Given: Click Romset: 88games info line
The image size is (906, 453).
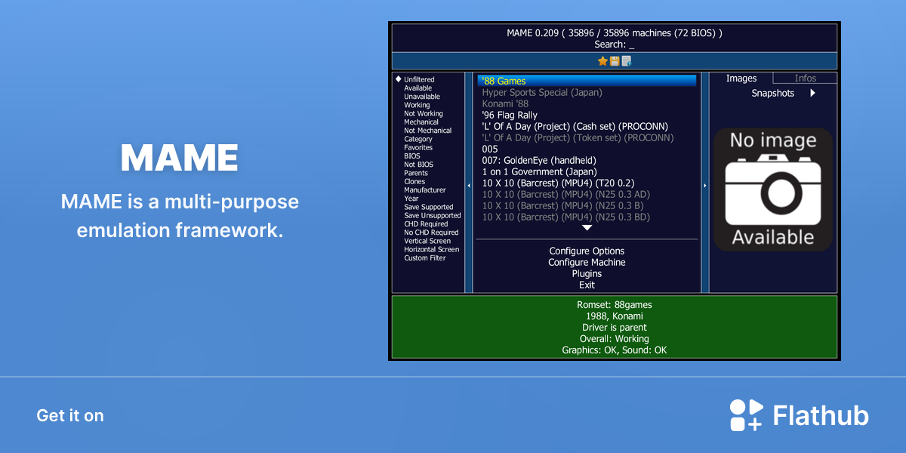Looking at the screenshot, I should [x=614, y=305].
